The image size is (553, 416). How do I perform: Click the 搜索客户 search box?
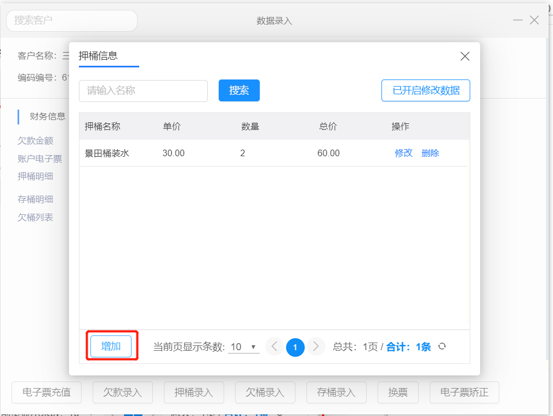(x=71, y=20)
